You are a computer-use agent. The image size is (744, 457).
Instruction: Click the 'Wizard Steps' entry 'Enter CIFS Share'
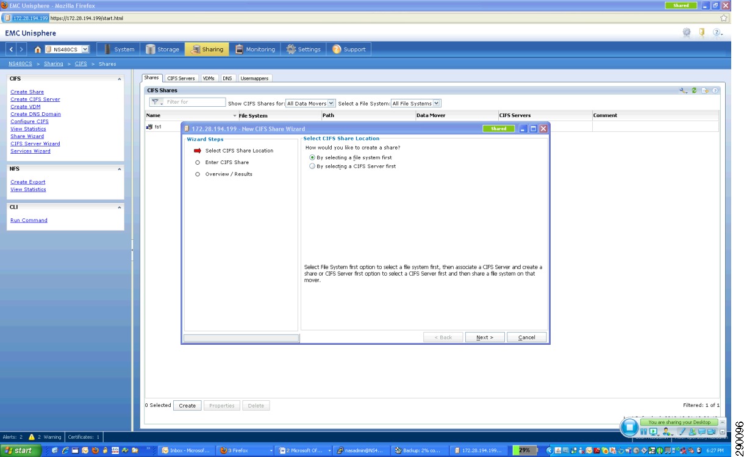coord(227,162)
